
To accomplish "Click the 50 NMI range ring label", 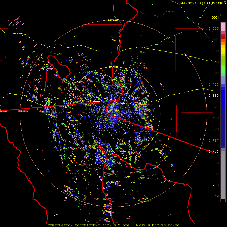I will coord(113,67).
